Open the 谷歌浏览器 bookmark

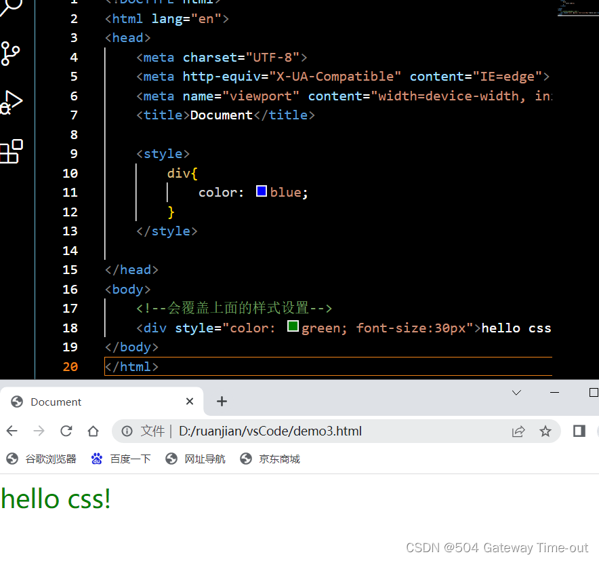[x=41, y=459]
